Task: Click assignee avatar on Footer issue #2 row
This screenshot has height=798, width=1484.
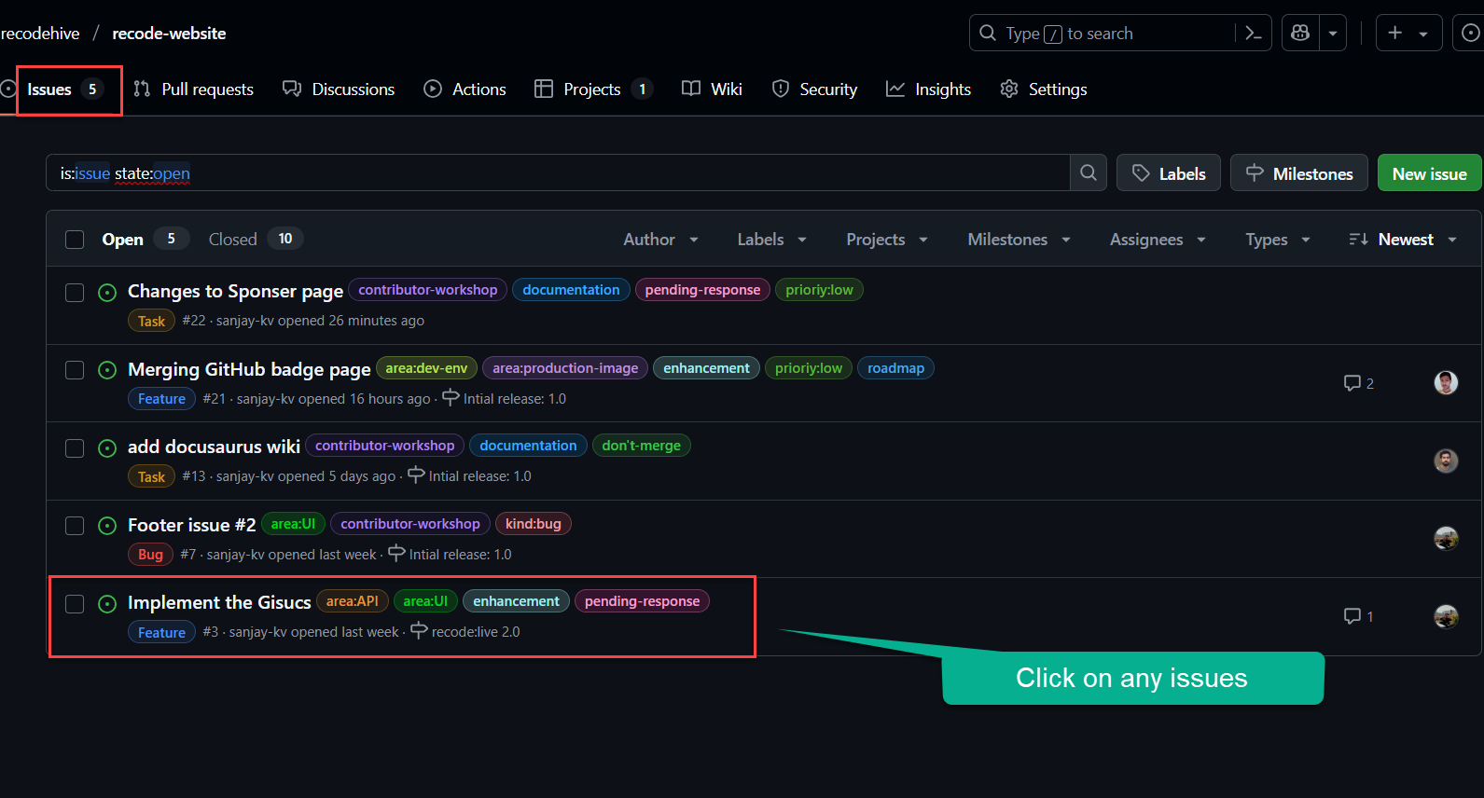Action: 1446,538
